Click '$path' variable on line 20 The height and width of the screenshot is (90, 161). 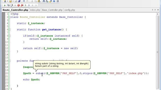point(27,73)
